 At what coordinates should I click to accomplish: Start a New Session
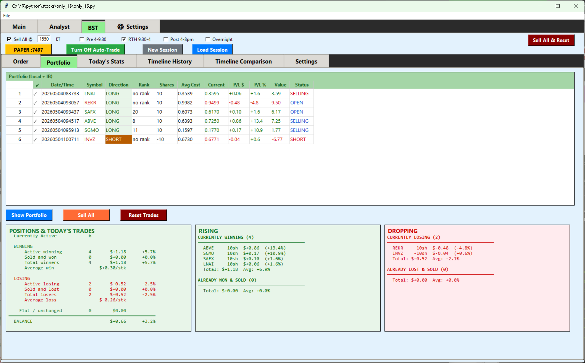click(x=163, y=50)
